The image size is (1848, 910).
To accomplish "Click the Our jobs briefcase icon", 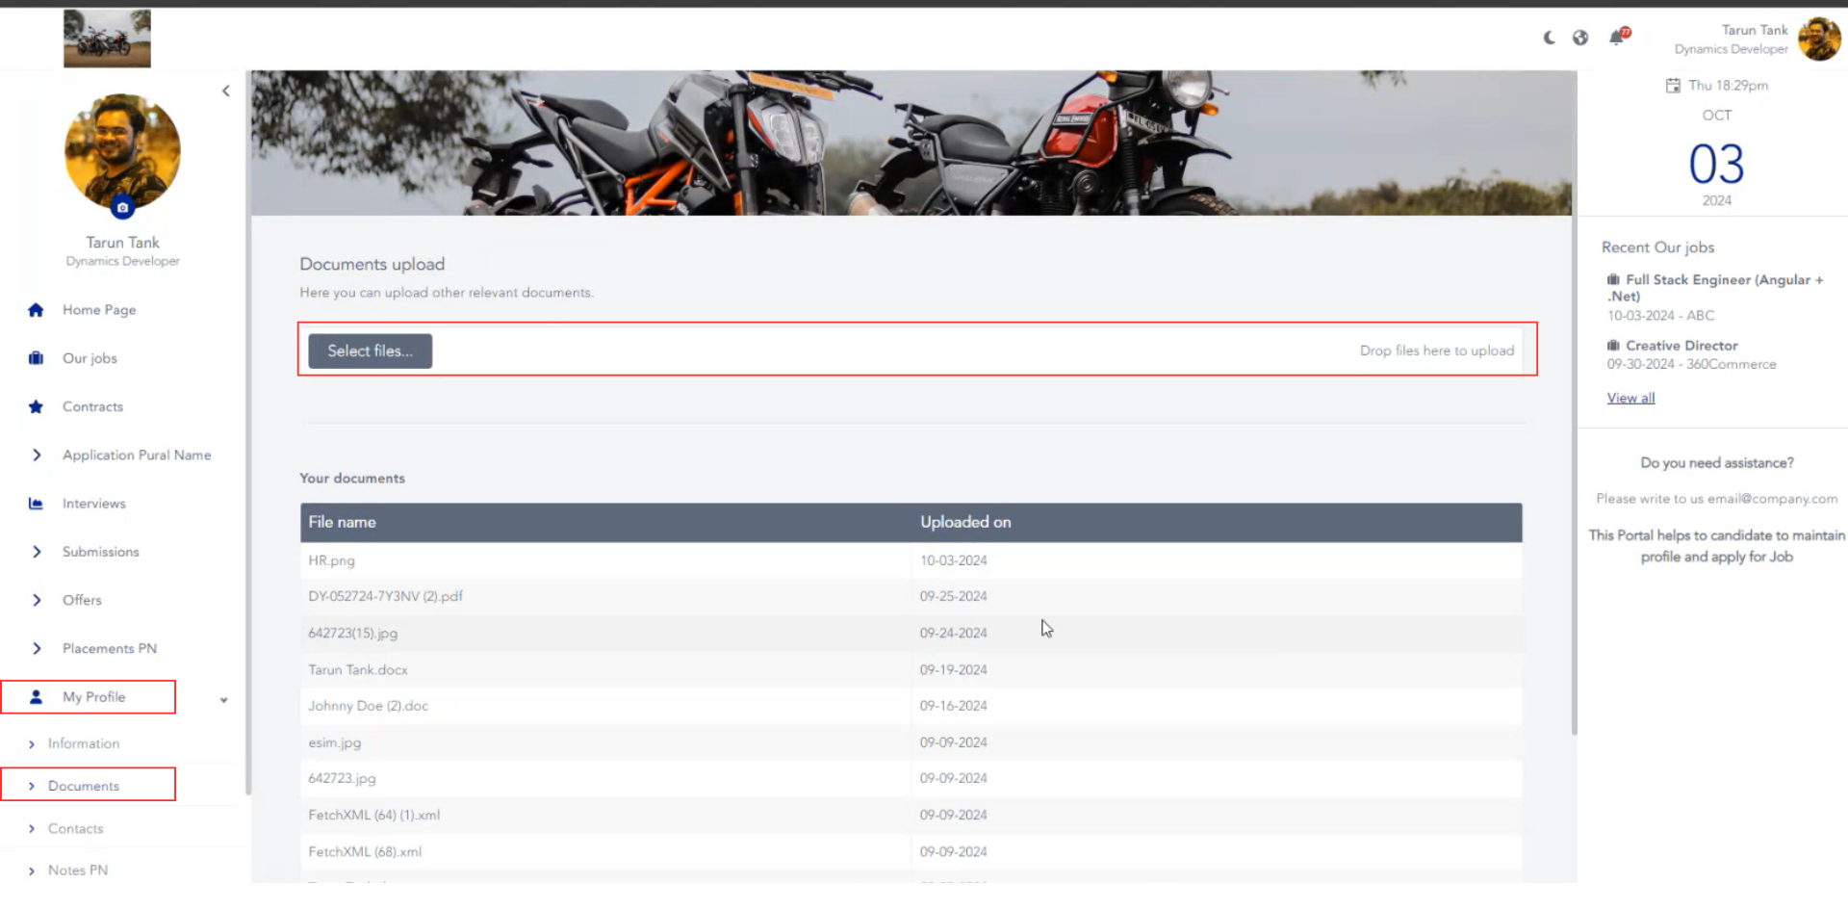I will pyautogui.click(x=36, y=358).
